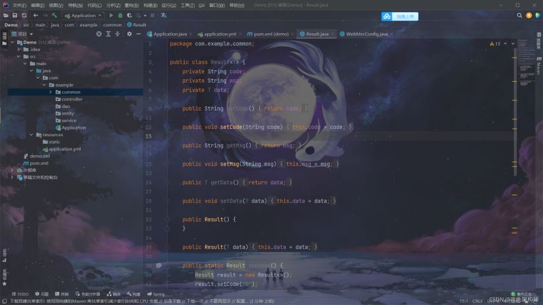
Task: Collapse the src folder
Action: [19, 56]
